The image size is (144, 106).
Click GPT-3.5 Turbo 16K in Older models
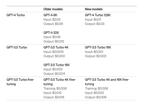tap(57, 65)
